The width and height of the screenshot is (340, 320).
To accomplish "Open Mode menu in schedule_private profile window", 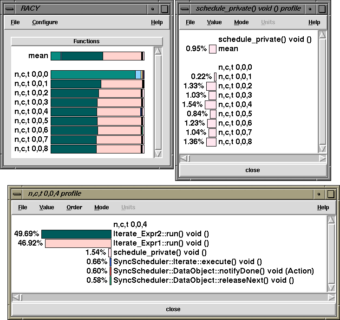I will [242, 22].
